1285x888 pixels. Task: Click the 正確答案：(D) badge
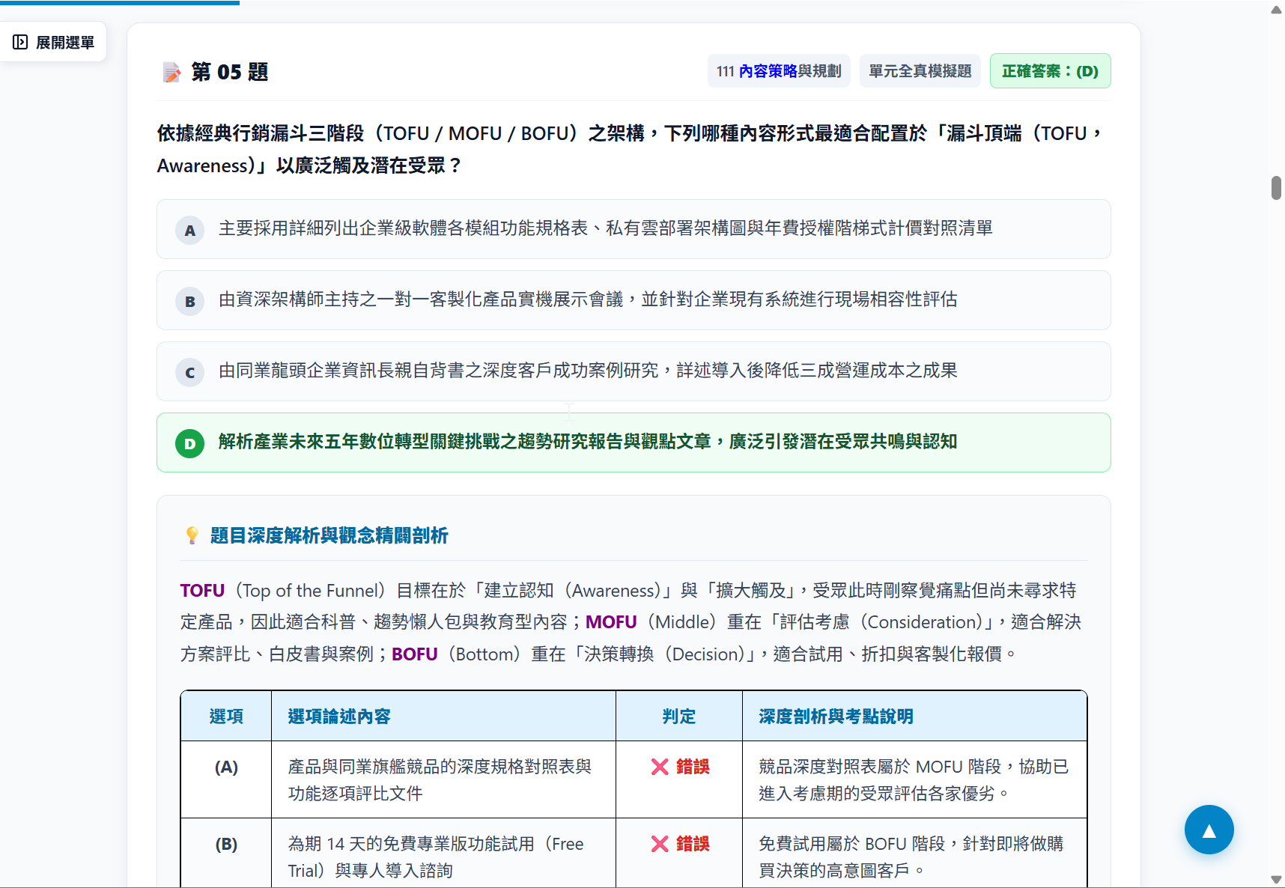coord(1050,71)
